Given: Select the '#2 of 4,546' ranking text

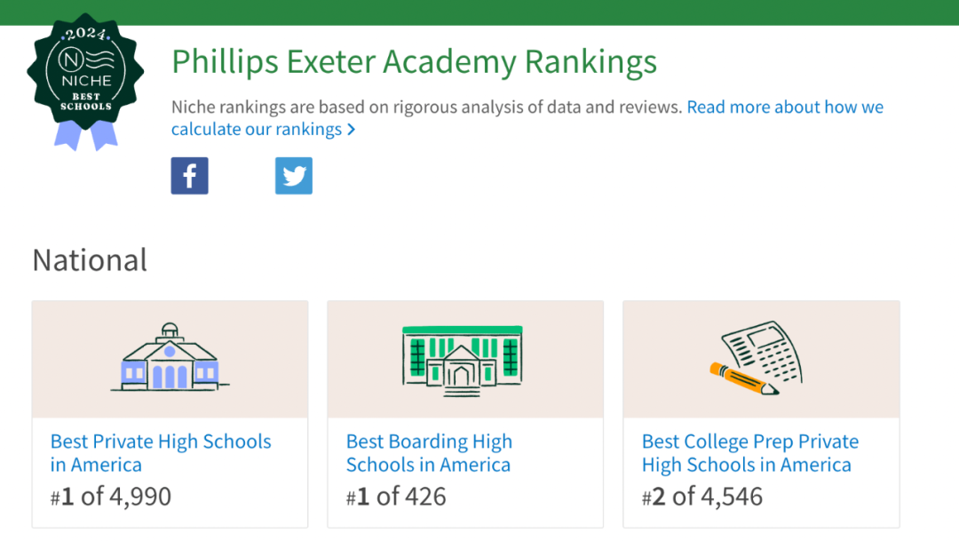Looking at the screenshot, I should pos(702,497).
